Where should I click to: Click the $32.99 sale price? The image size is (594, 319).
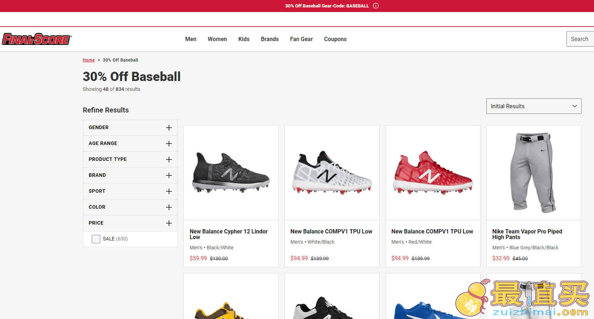[501, 258]
